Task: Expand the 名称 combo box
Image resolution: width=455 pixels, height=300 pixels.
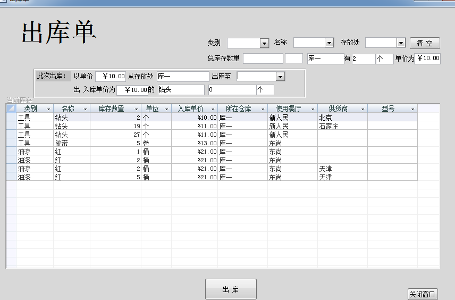Action: click(329, 43)
